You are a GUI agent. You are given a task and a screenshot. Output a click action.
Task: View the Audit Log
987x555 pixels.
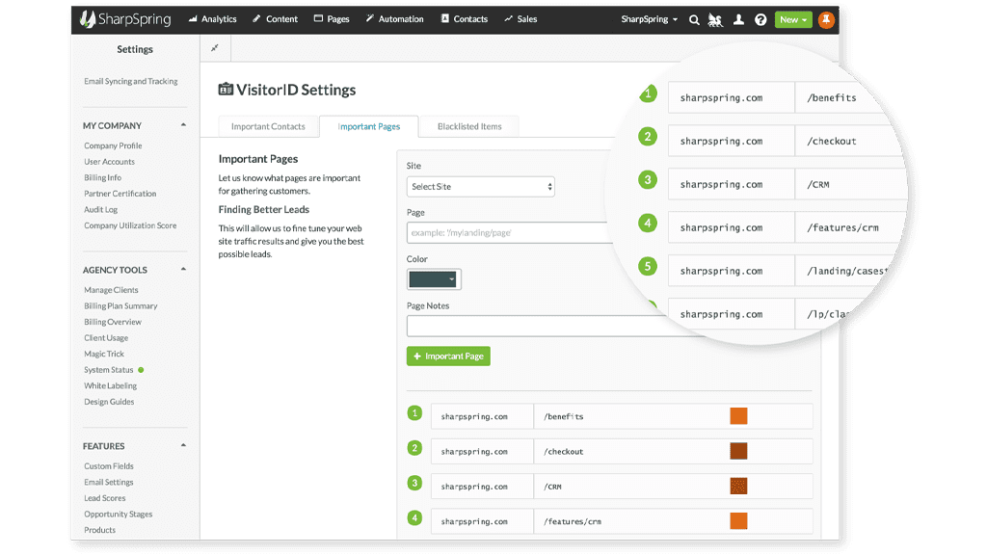tap(100, 209)
